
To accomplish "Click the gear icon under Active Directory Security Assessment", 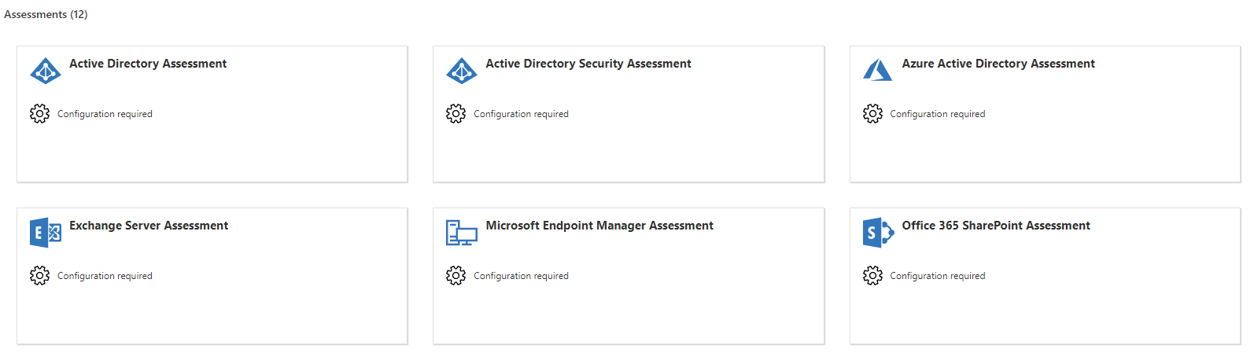I will click(x=455, y=114).
